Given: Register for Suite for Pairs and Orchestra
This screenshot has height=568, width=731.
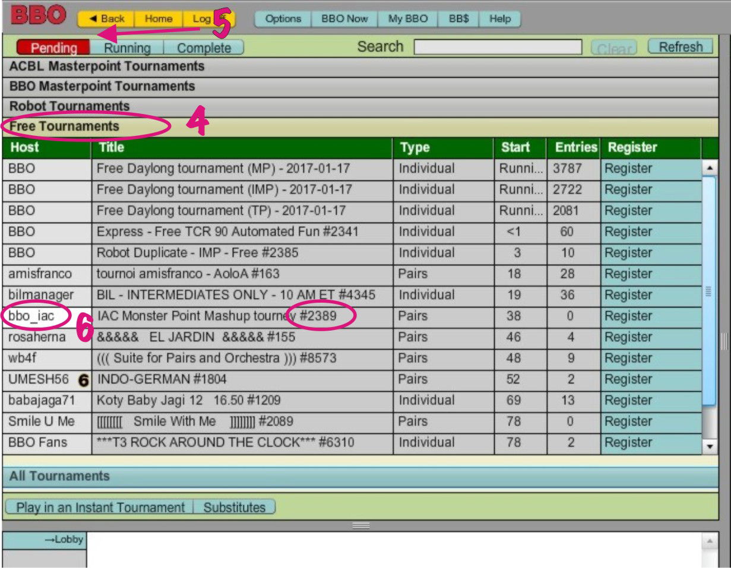Looking at the screenshot, I should (651, 358).
